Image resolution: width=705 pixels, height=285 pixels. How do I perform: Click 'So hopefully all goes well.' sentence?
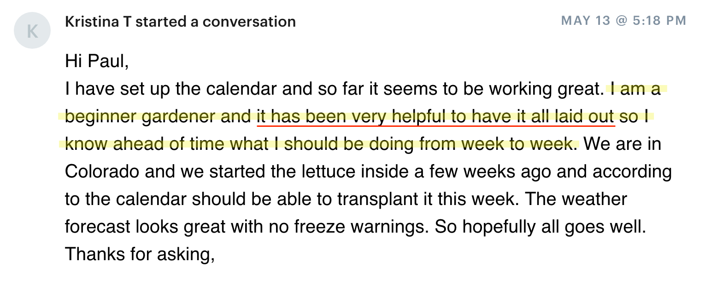540,227
